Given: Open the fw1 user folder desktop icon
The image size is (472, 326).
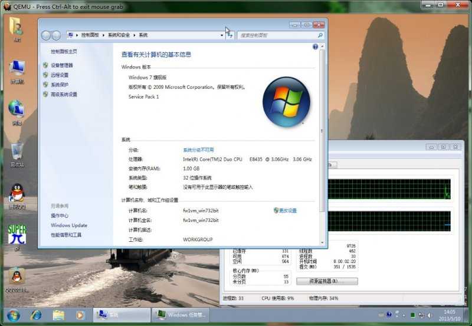Looking at the screenshot, I should pyautogui.click(x=17, y=29).
